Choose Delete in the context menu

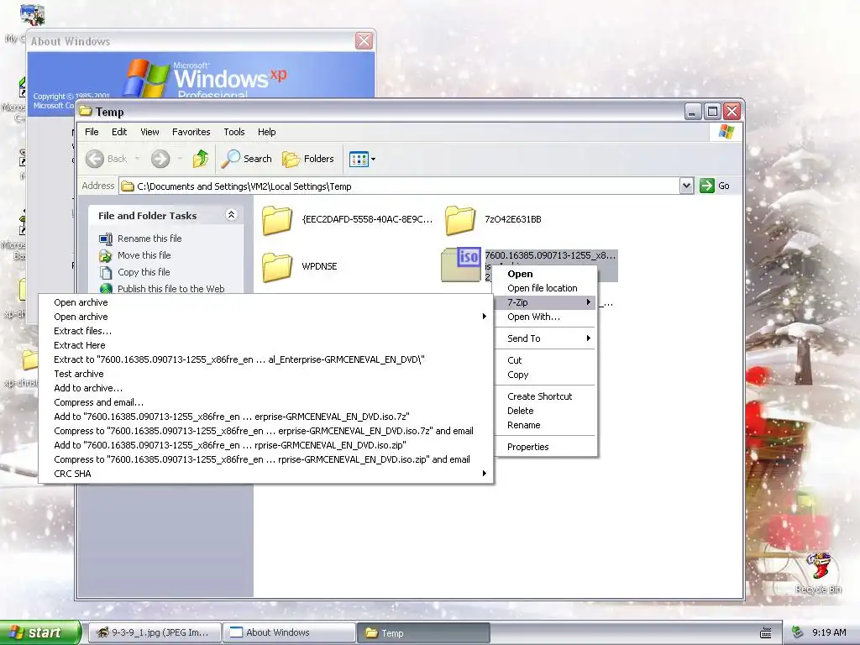pyautogui.click(x=544, y=410)
